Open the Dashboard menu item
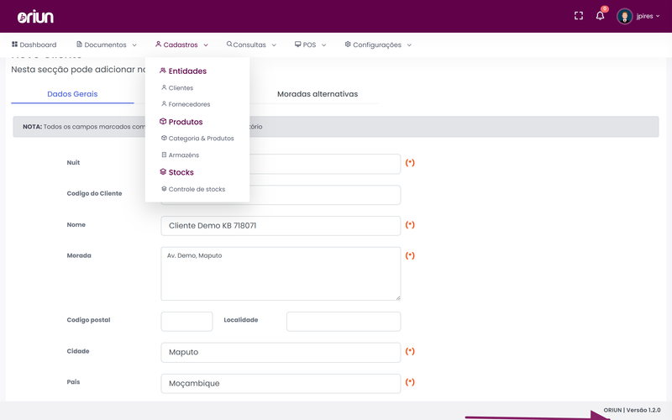 tap(34, 45)
